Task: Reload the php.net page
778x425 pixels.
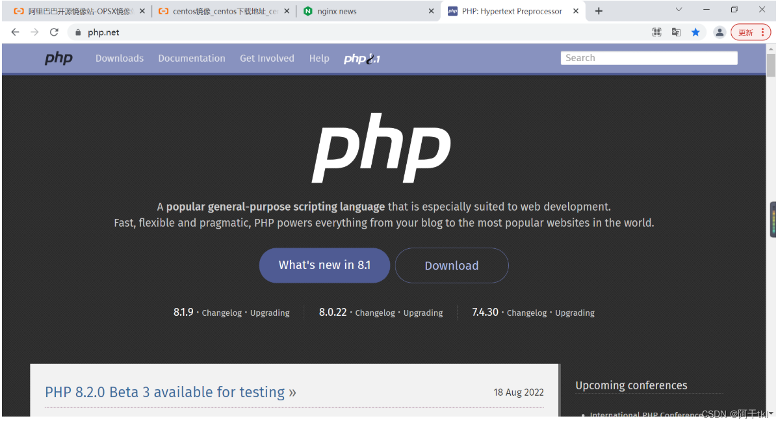Action: (x=54, y=32)
